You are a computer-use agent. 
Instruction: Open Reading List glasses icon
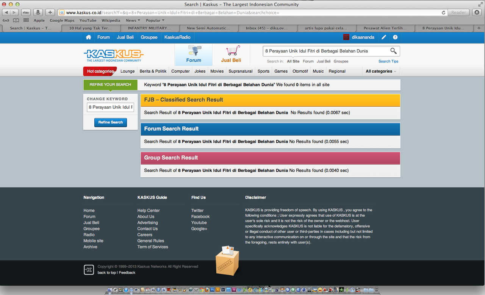[6, 20]
